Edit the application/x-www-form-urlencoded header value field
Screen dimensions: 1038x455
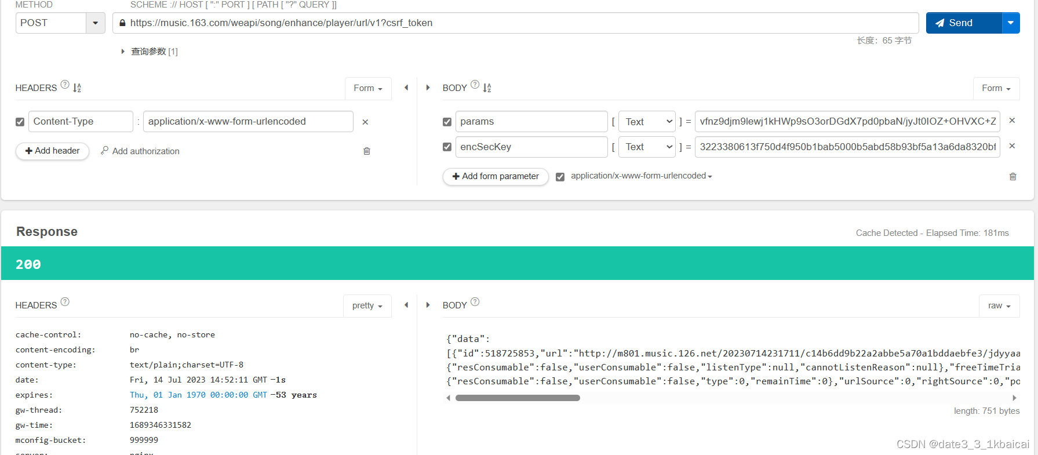tap(248, 121)
